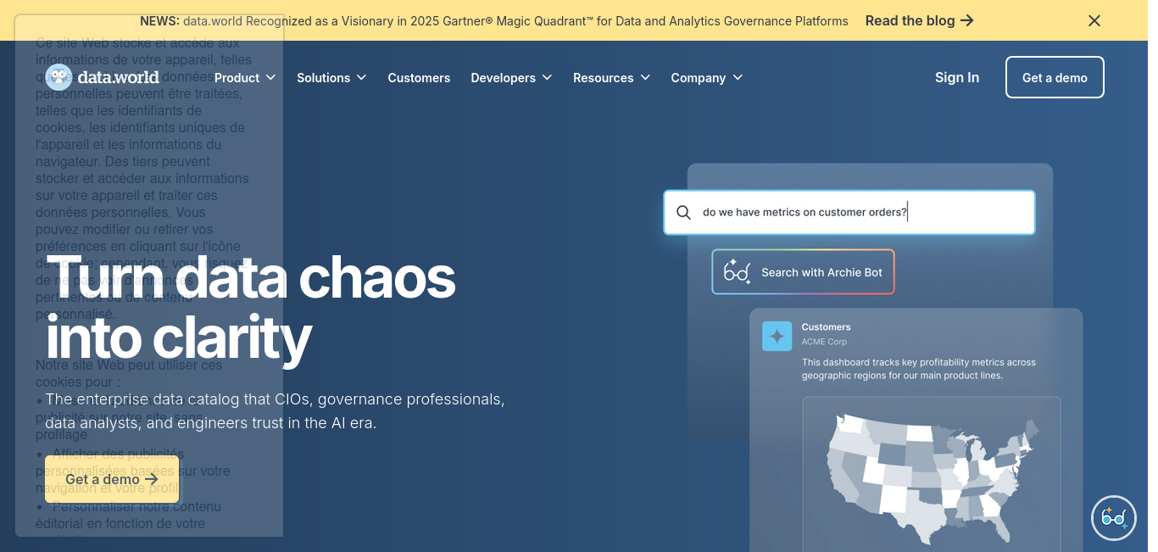Click the dashboard description text on Customers card
Image resolution: width=1158 pixels, height=552 pixels.
[919, 369]
